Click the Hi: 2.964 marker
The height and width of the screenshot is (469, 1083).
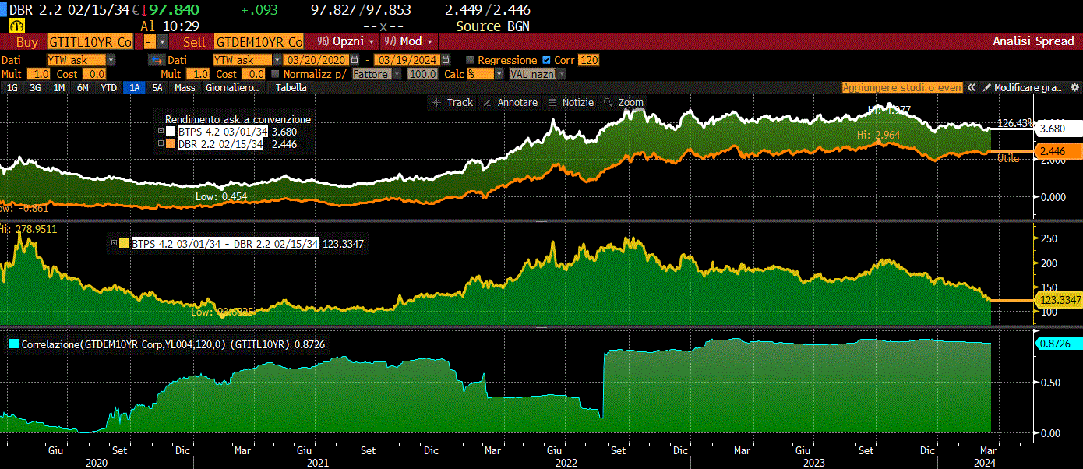click(878, 135)
